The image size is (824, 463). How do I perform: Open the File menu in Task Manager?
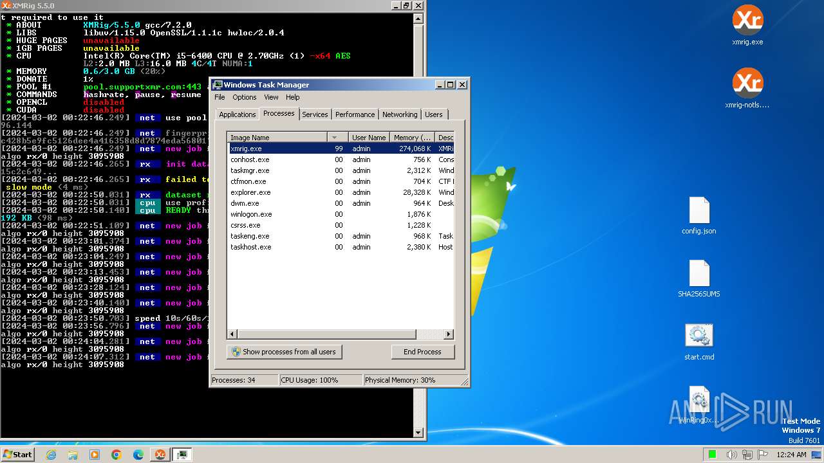[x=220, y=97]
